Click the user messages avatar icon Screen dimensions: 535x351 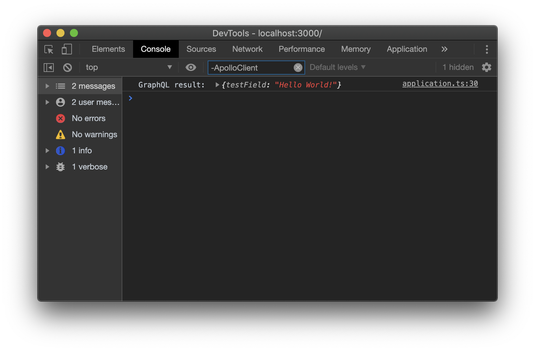click(x=60, y=102)
